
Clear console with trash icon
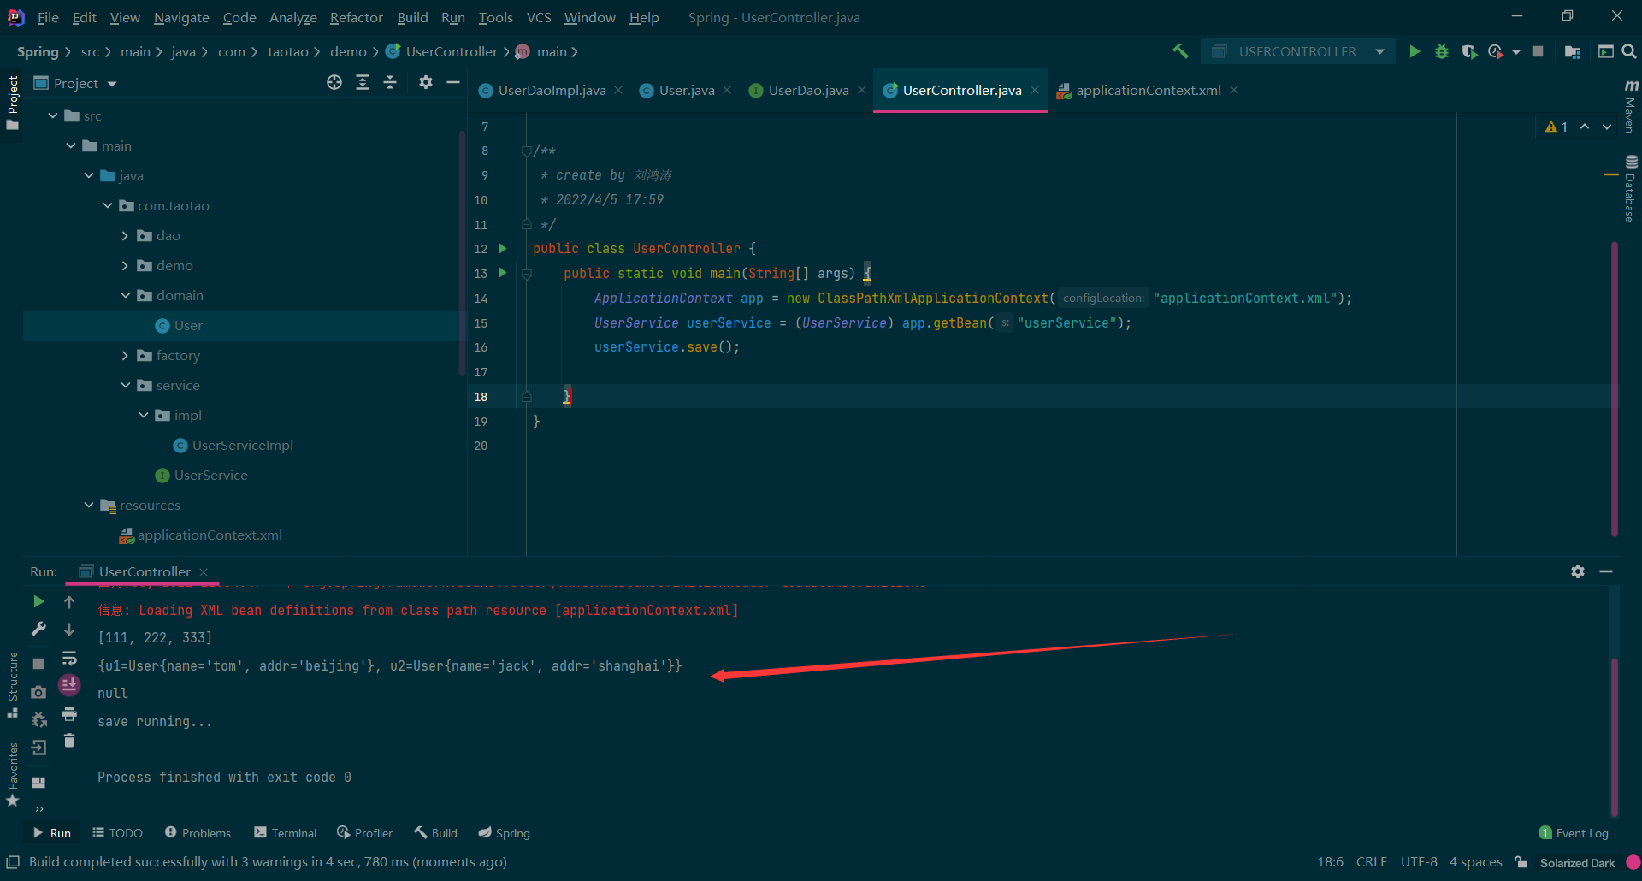(x=69, y=741)
